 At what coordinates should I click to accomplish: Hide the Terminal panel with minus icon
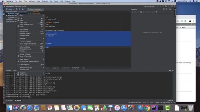tap(173, 71)
